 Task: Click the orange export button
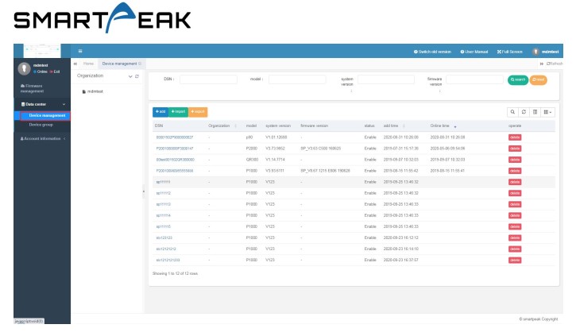click(198, 112)
